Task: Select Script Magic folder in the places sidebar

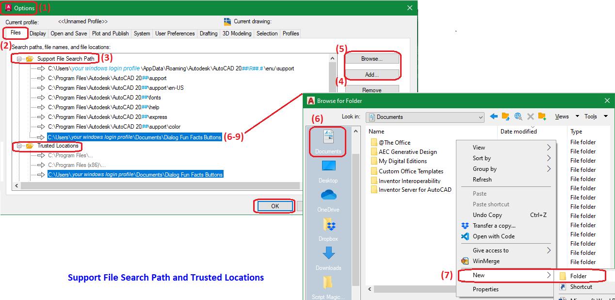Action: 328,288
